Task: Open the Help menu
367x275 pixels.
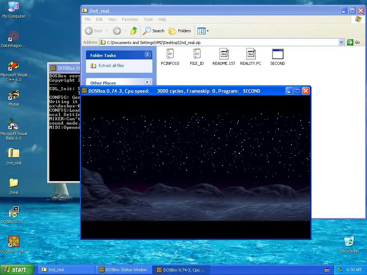Action: [x=162, y=19]
